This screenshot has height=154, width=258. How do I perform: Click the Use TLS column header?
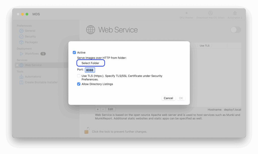205,46
